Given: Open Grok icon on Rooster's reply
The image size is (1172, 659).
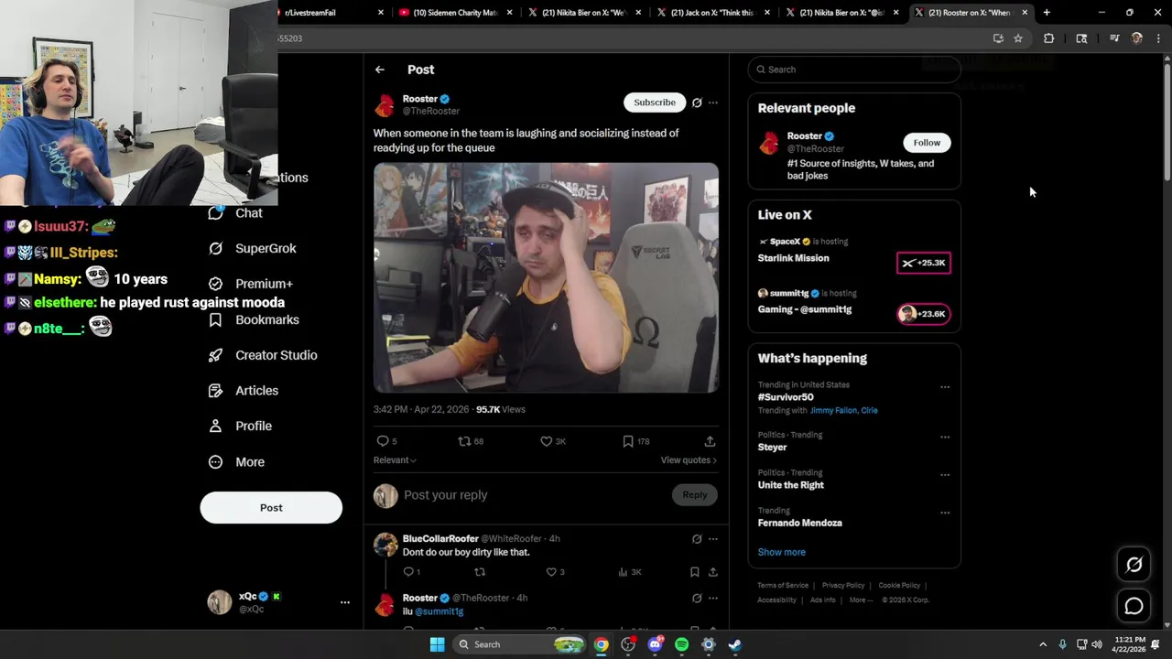Looking at the screenshot, I should point(697,599).
